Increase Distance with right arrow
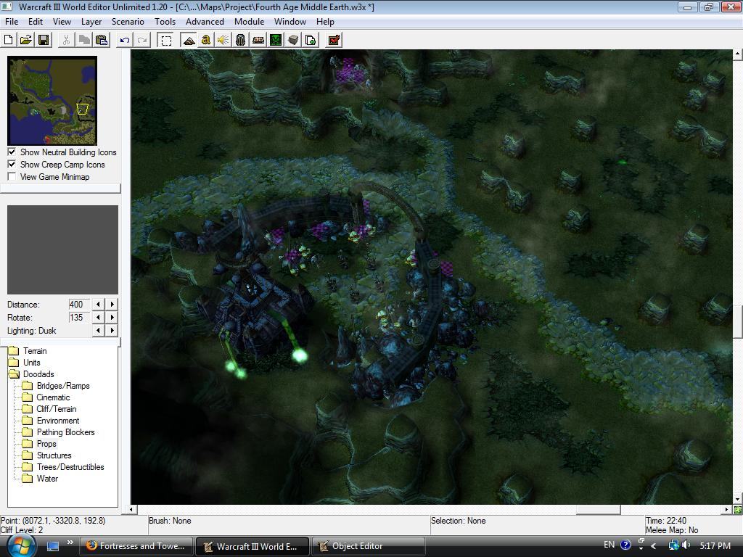This screenshot has height=557, width=743. (x=112, y=304)
